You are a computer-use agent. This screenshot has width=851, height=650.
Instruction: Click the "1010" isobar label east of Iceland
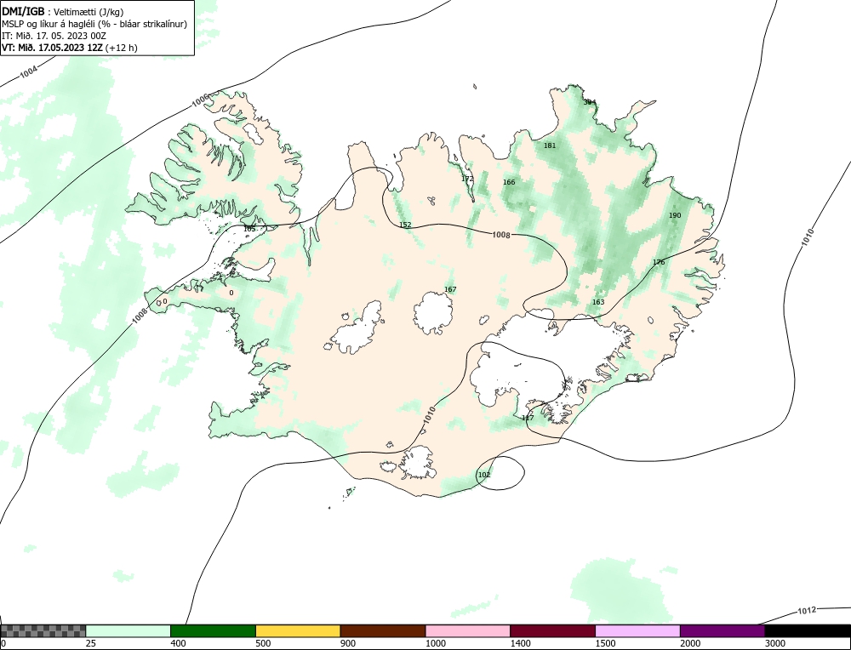pos(808,237)
